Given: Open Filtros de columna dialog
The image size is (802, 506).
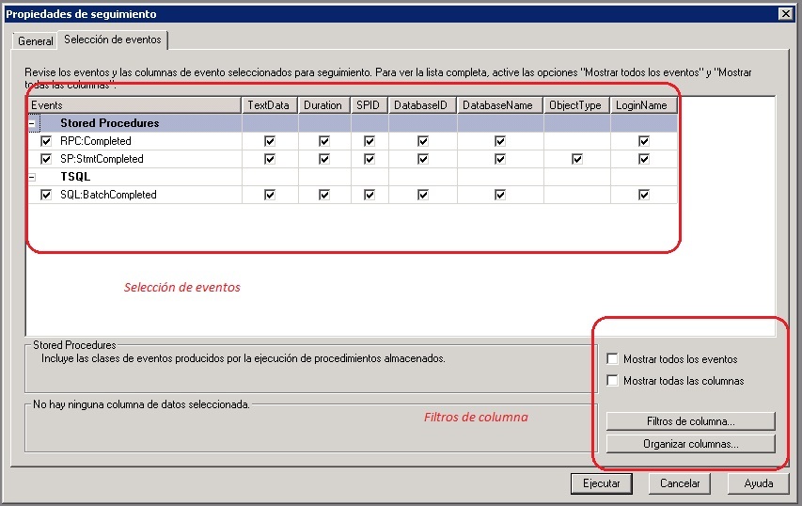Looking at the screenshot, I should point(690,421).
